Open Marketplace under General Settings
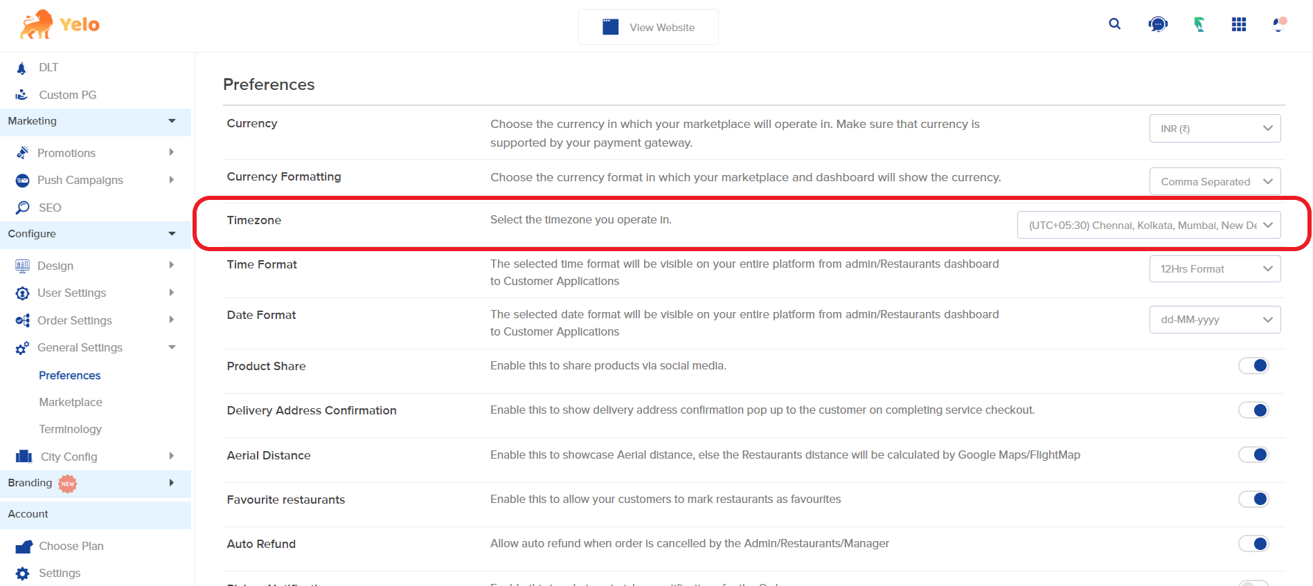 (71, 402)
